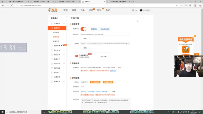Click the link right of 直播教程

tap(105, 29)
